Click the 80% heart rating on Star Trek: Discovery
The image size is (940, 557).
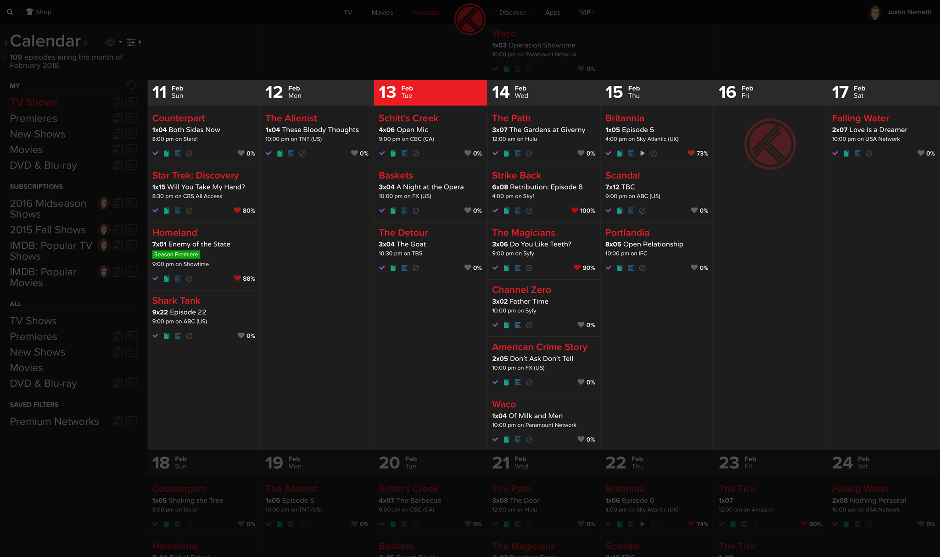[x=244, y=211]
